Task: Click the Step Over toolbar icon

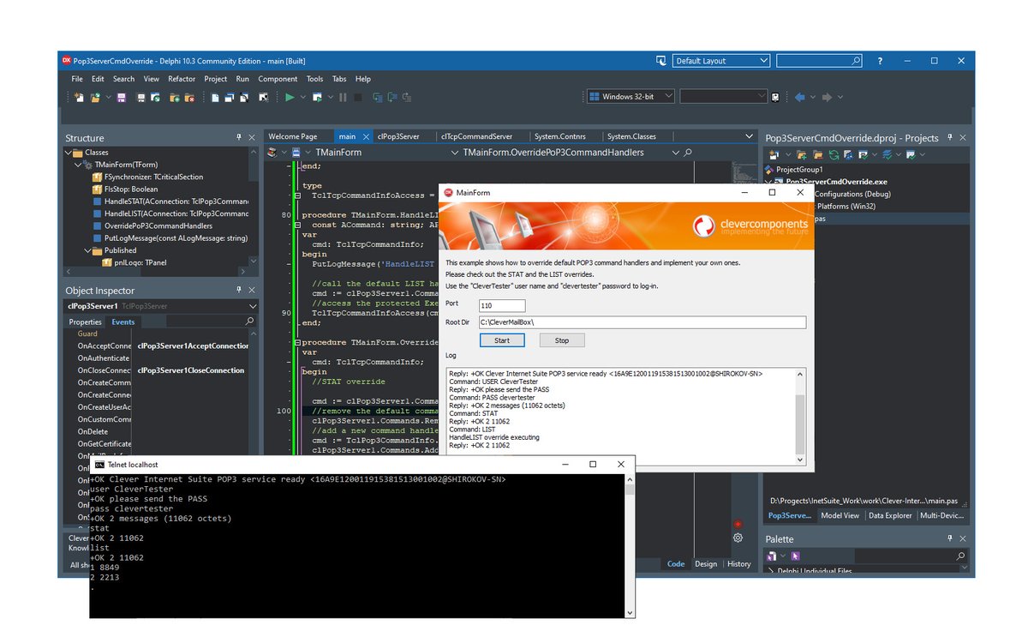Action: click(x=392, y=98)
